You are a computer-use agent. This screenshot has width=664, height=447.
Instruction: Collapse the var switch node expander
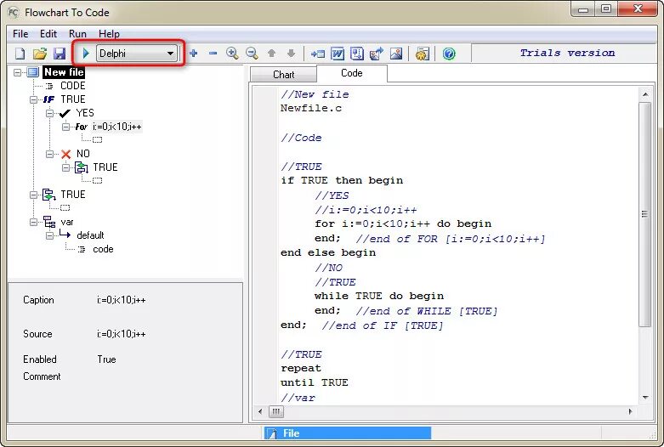pos(33,222)
